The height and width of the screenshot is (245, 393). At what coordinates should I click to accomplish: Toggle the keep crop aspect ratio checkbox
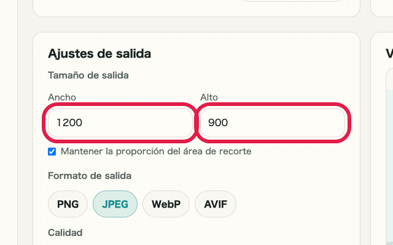(52, 151)
